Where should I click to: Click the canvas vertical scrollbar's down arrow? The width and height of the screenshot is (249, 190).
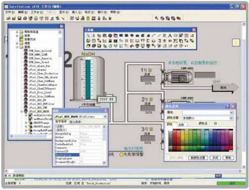coord(244,167)
